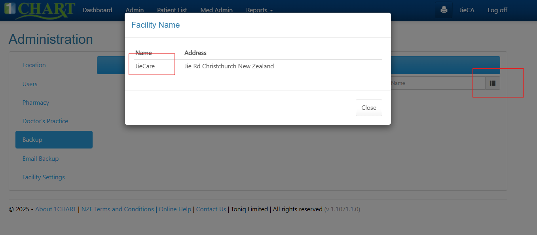Viewport: 537px width, 235px height.
Task: Click the facility list icon button
Action: tap(493, 83)
